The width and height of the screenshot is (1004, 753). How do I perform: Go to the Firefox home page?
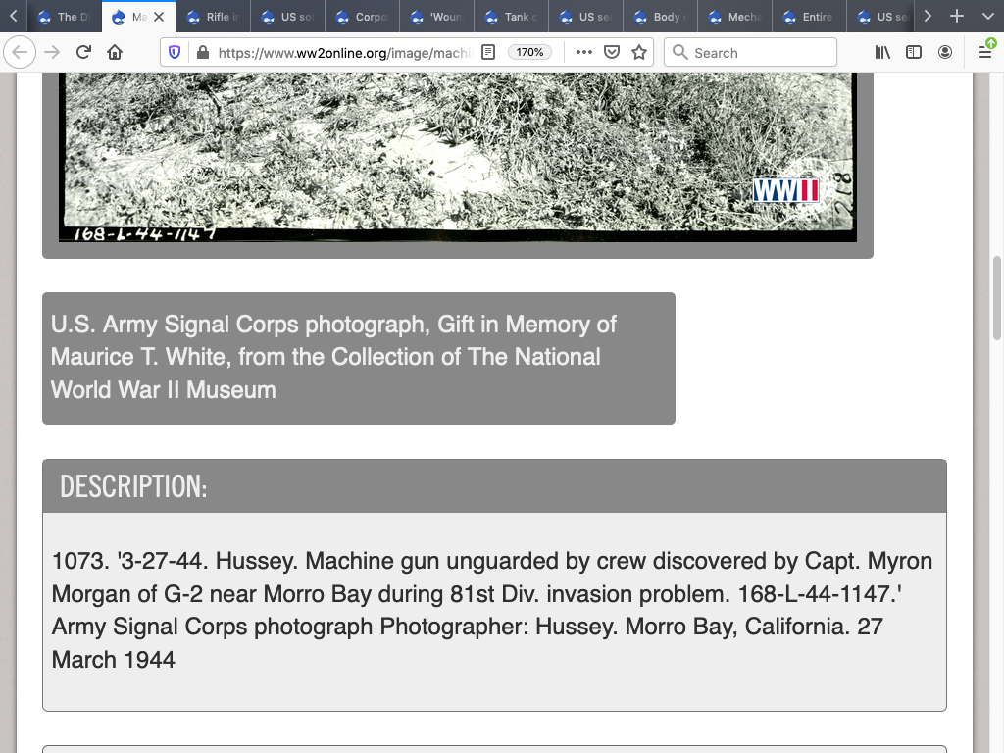click(115, 52)
